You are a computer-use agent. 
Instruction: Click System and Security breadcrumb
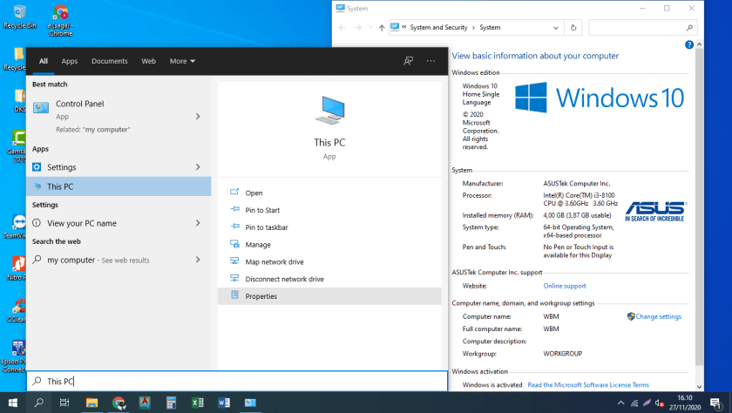coord(438,28)
